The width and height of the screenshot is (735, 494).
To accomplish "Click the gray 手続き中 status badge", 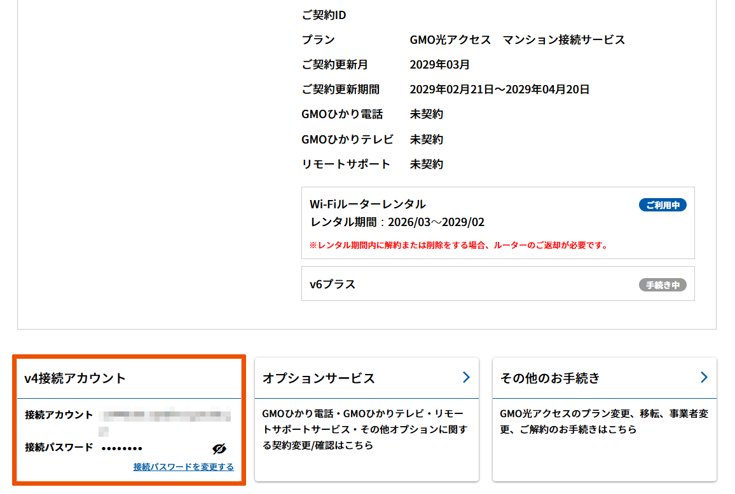I will click(x=663, y=285).
